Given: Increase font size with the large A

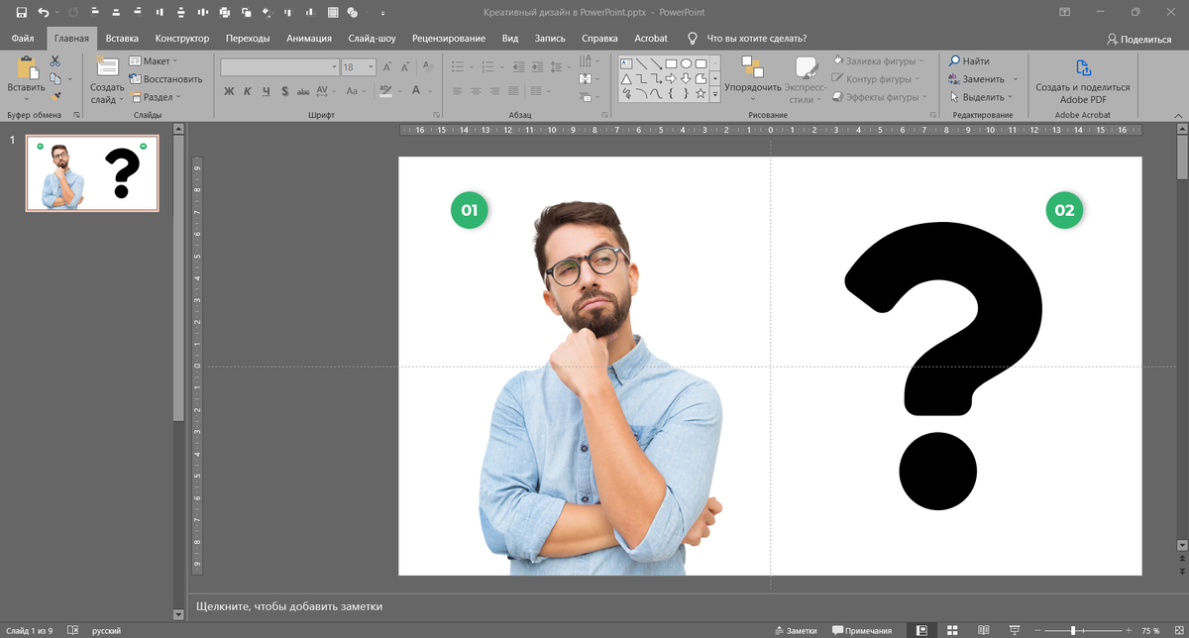Looking at the screenshot, I should pos(388,67).
